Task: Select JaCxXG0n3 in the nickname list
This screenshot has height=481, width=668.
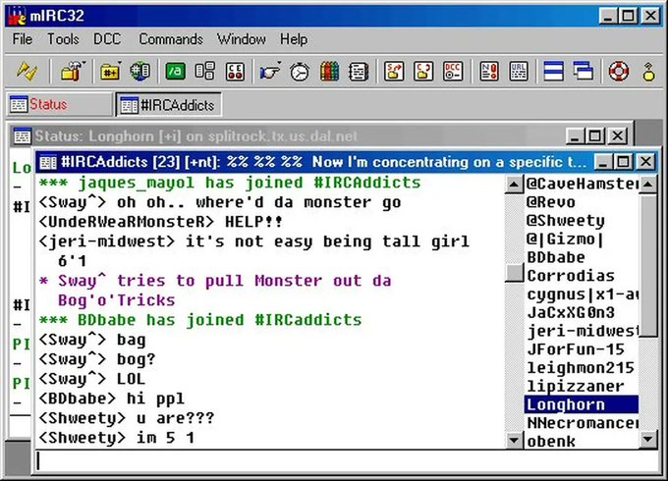Action: point(582,313)
